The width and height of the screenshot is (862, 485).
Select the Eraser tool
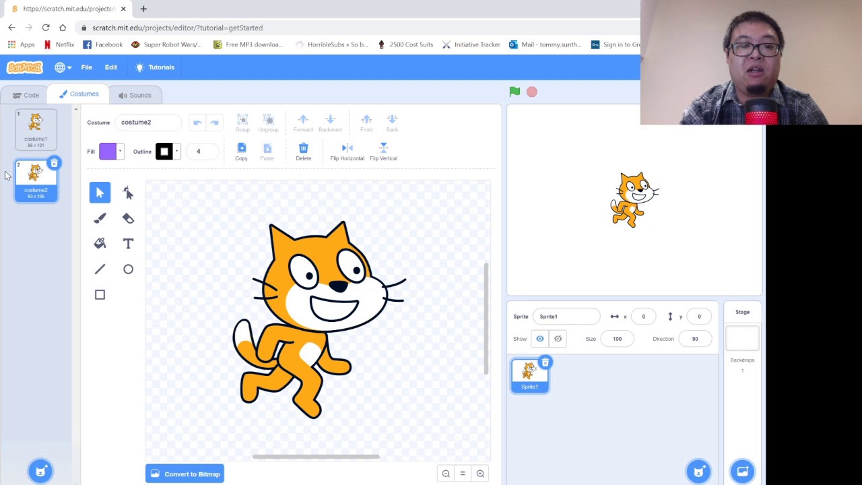pos(128,218)
